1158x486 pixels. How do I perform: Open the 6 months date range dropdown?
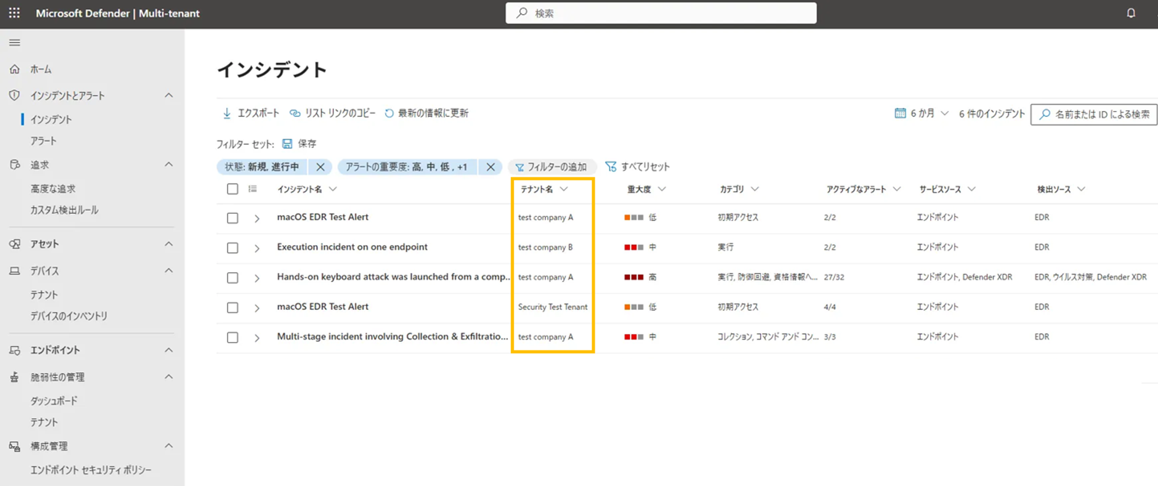(922, 113)
